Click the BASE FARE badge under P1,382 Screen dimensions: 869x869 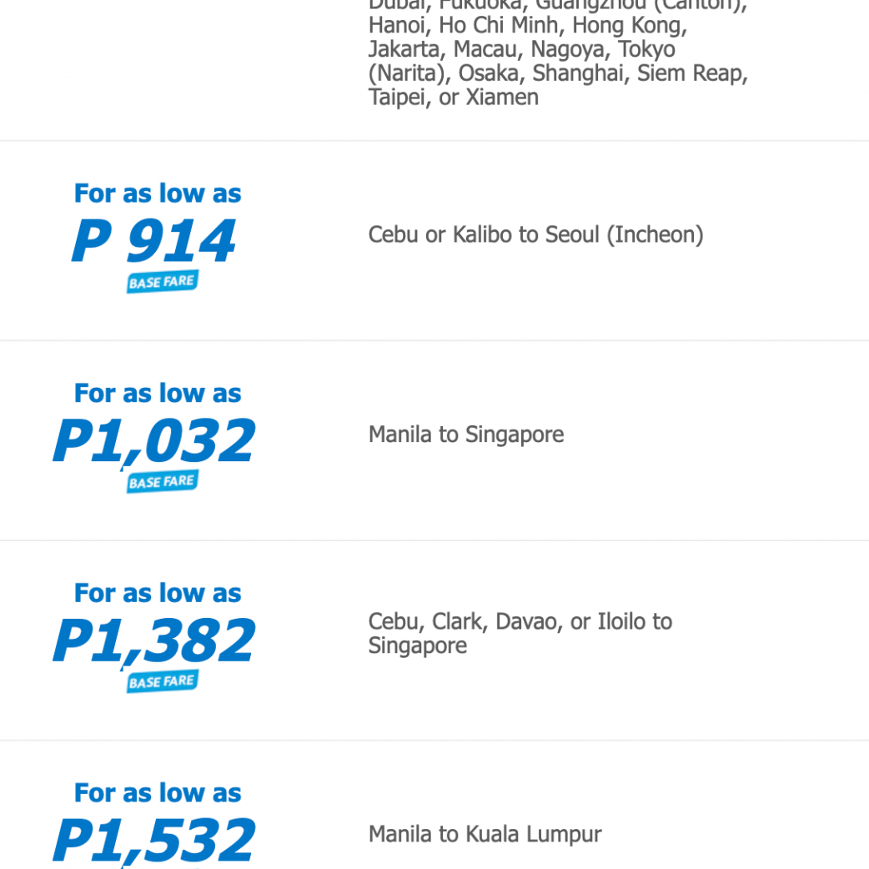[162, 682]
